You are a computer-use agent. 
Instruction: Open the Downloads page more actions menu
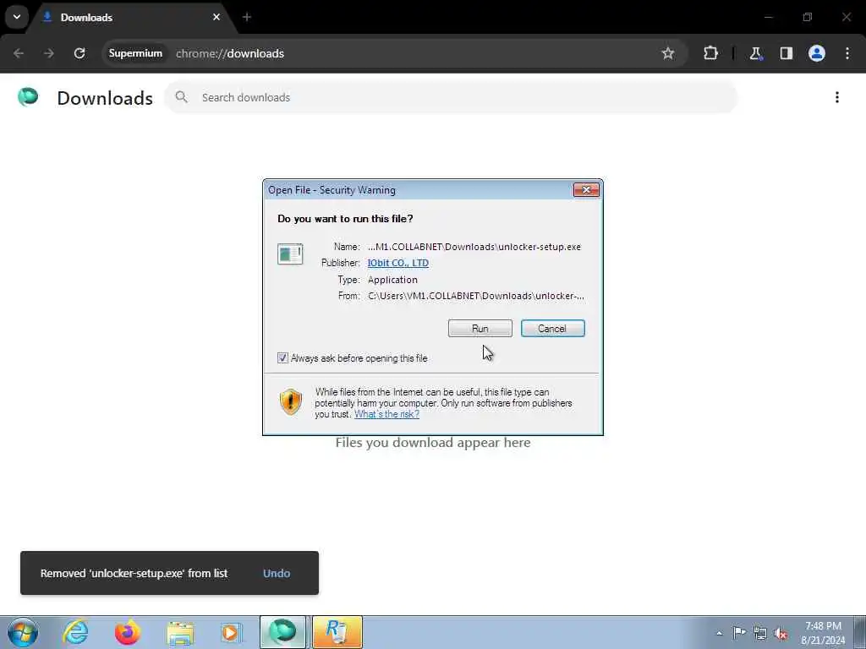(837, 98)
